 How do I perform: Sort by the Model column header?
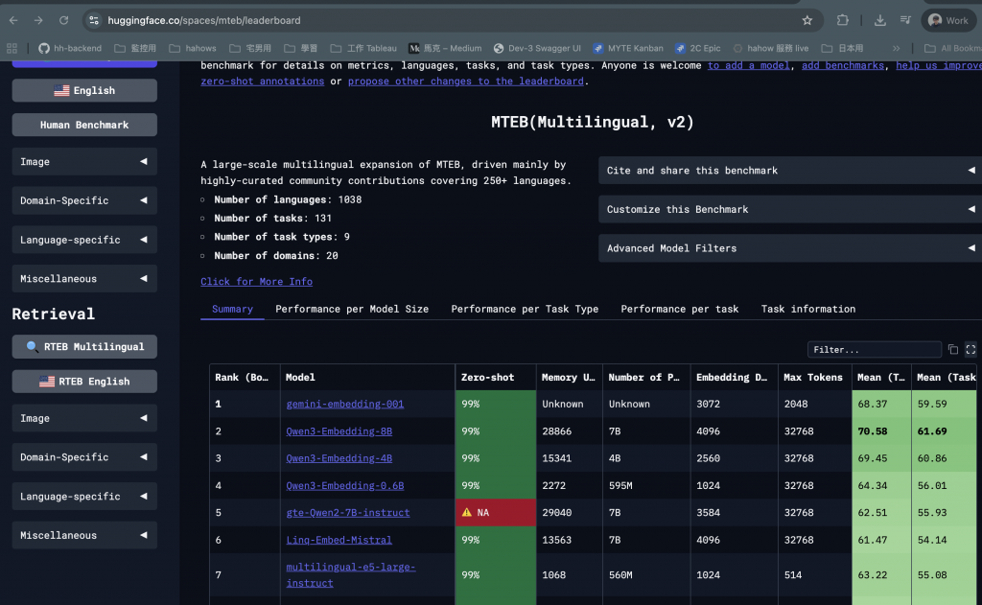pos(367,377)
